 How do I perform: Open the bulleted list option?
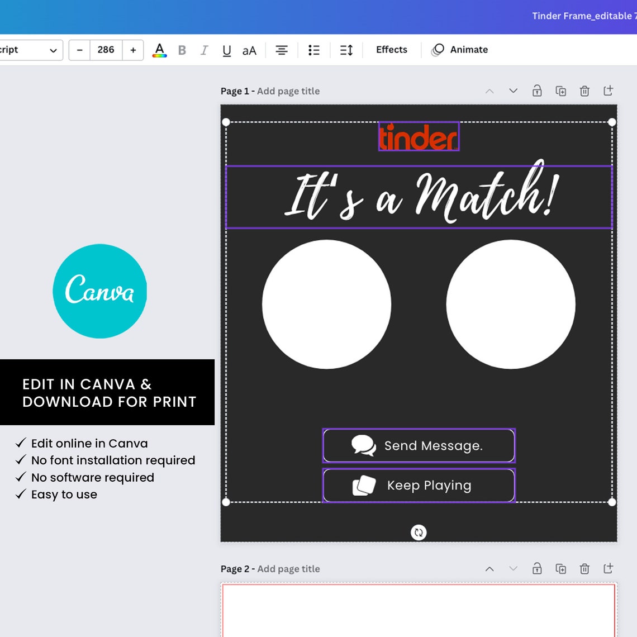click(x=313, y=50)
